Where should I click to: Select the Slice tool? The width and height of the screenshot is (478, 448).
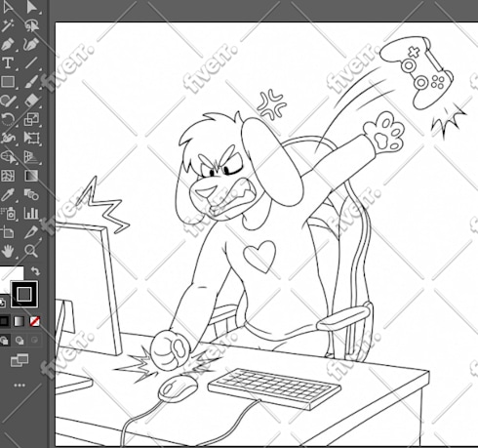tap(31, 232)
